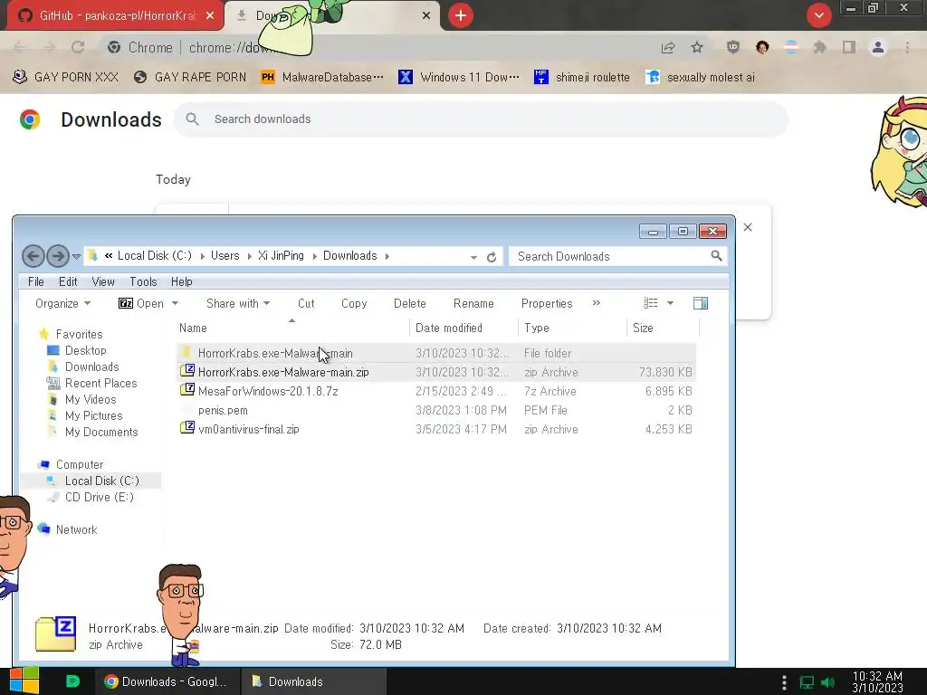Click Chrome reload page icon
The width and height of the screenshot is (927, 695).
[78, 47]
